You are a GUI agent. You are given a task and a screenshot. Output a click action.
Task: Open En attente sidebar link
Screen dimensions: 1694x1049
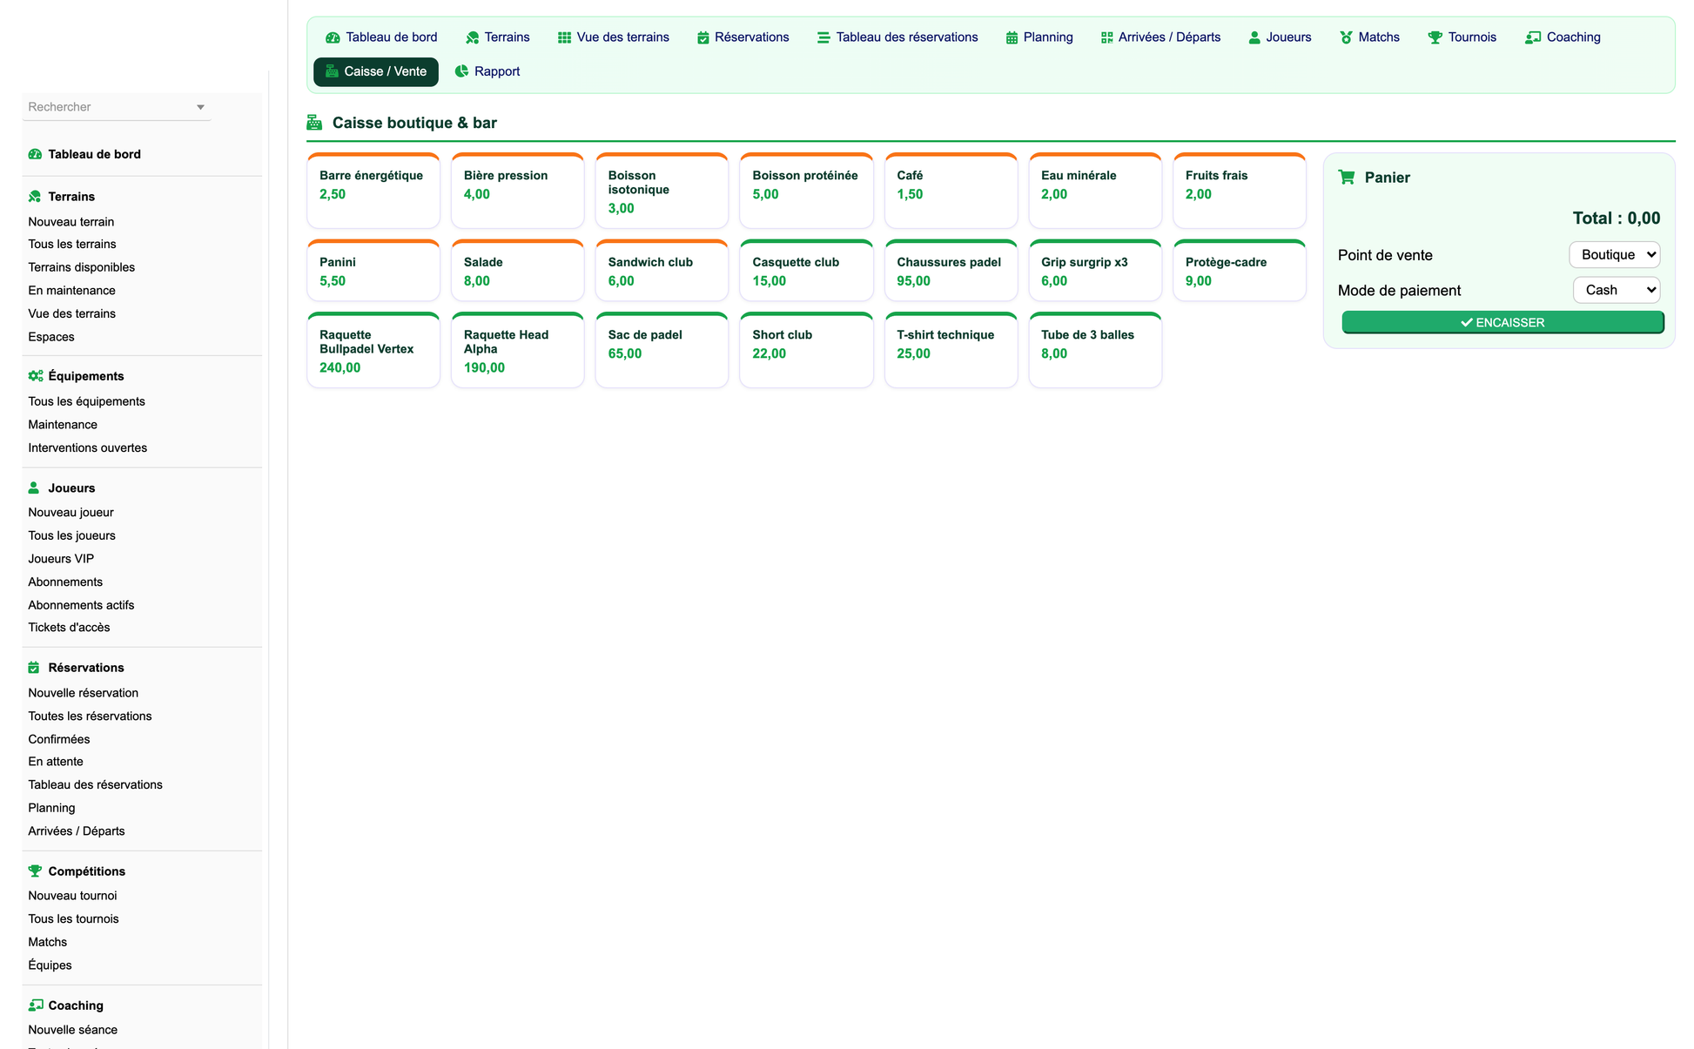click(56, 762)
